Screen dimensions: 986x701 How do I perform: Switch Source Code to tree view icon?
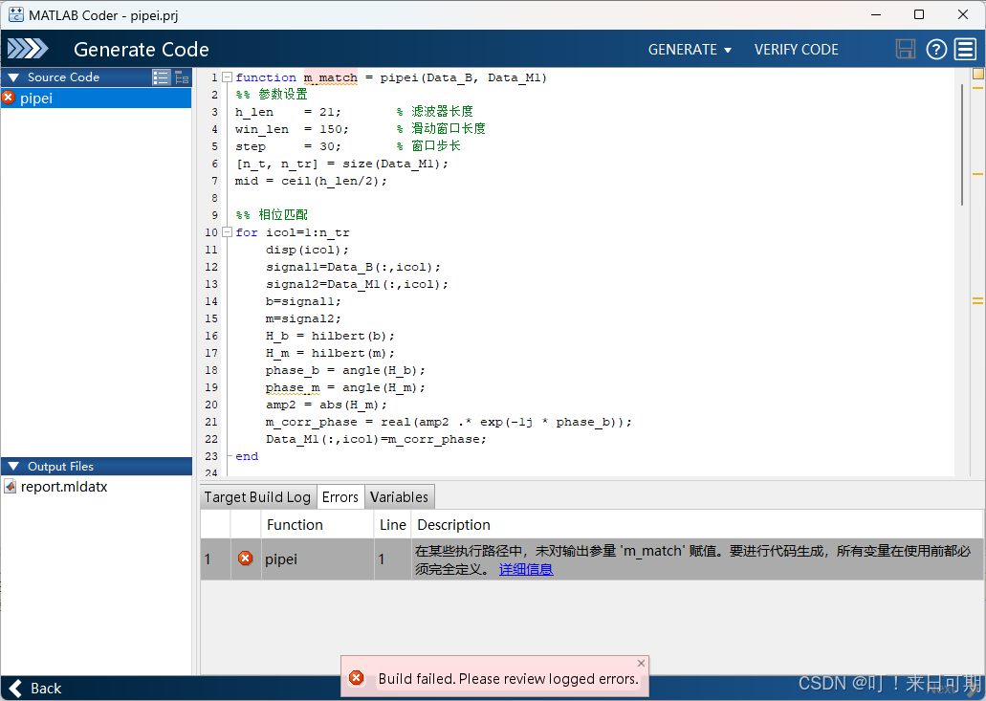pyautogui.click(x=182, y=77)
